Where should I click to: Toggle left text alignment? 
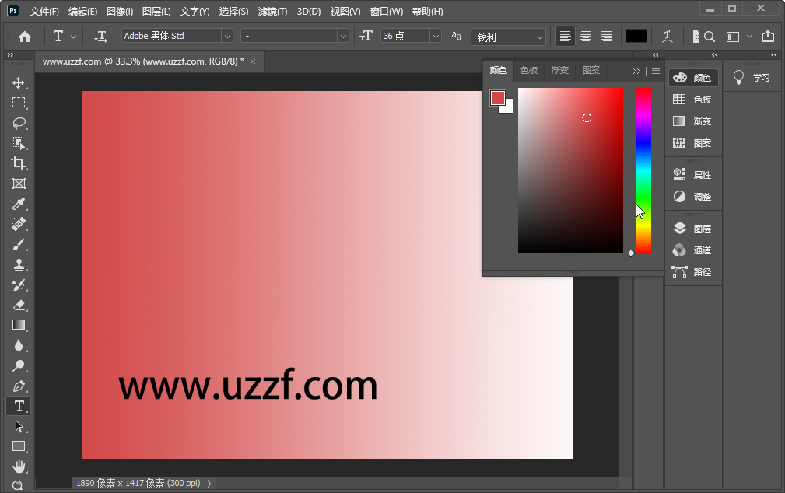565,36
